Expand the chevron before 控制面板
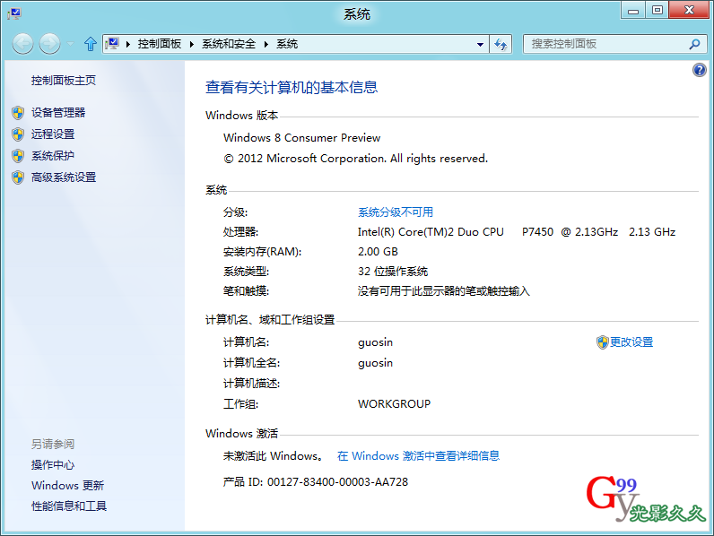 (128, 44)
